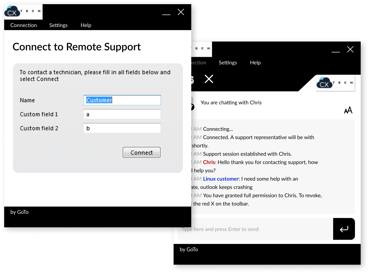Minimize the chat session window

click(x=336, y=50)
